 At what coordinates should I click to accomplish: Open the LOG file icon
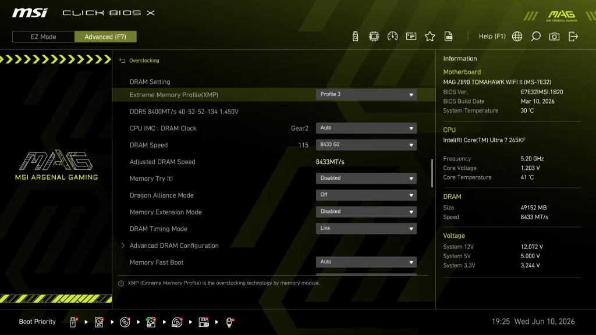click(448, 37)
